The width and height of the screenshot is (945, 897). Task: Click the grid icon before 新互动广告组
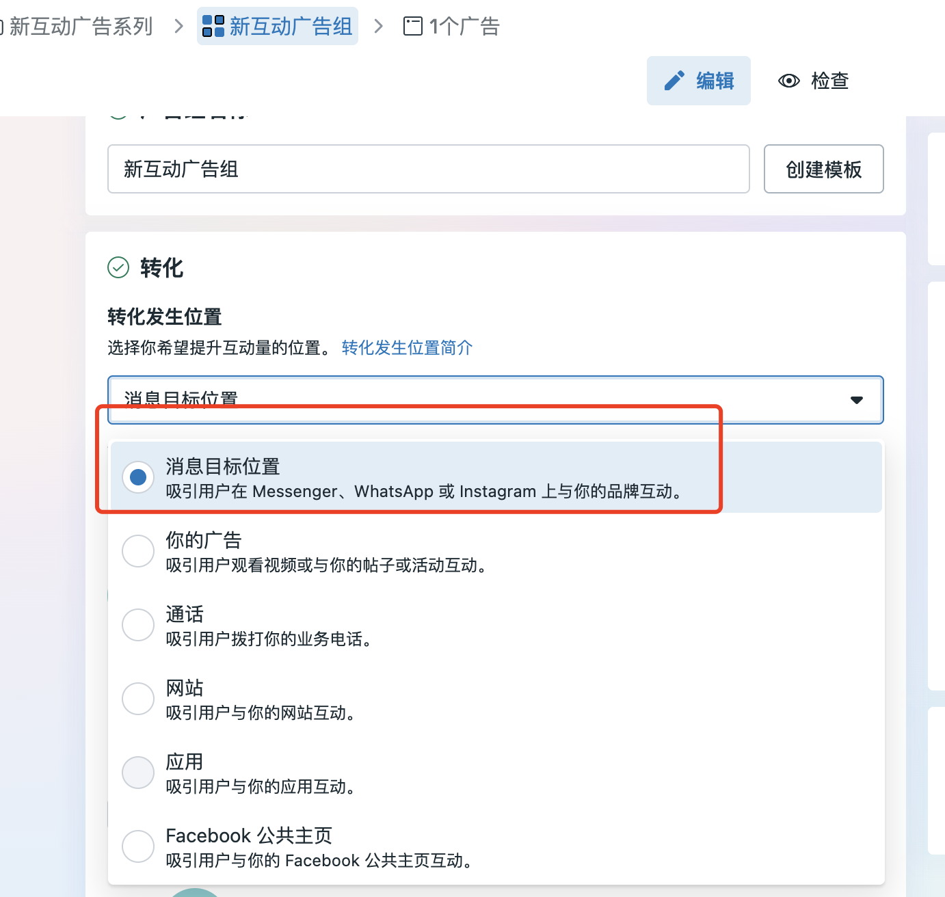(x=212, y=25)
